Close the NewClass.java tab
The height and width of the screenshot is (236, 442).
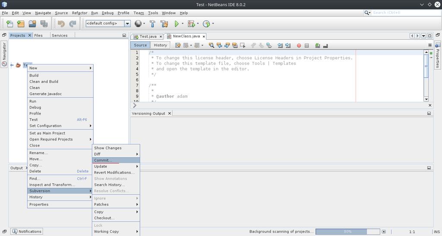tap(204, 37)
